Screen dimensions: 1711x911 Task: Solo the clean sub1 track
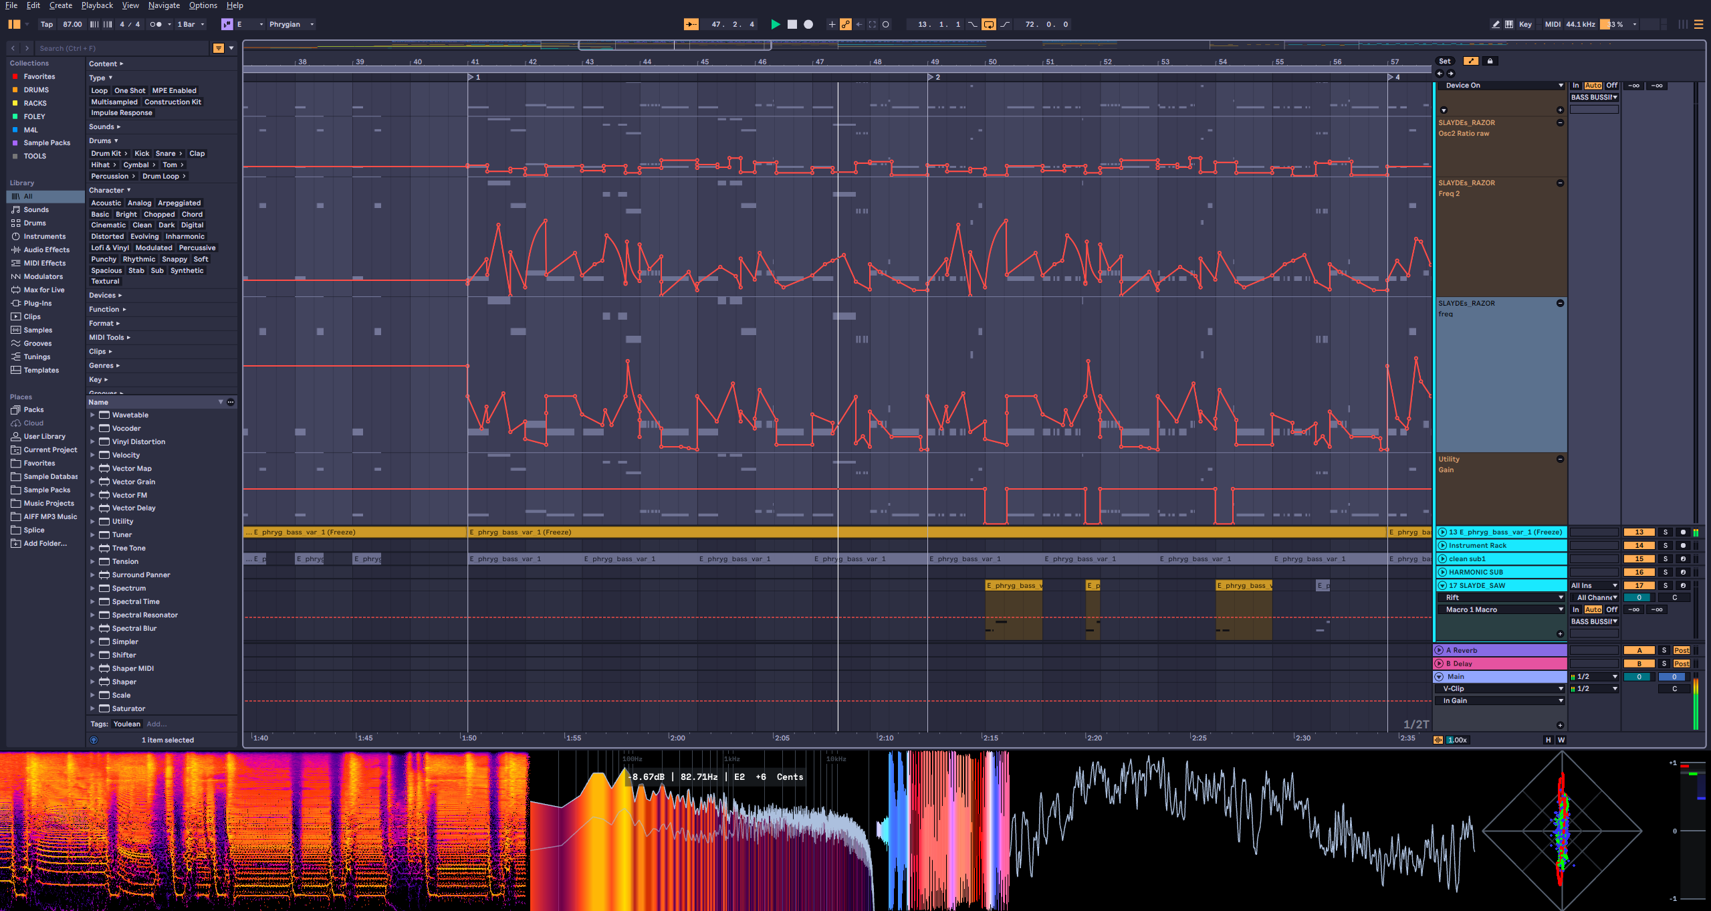click(x=1665, y=559)
